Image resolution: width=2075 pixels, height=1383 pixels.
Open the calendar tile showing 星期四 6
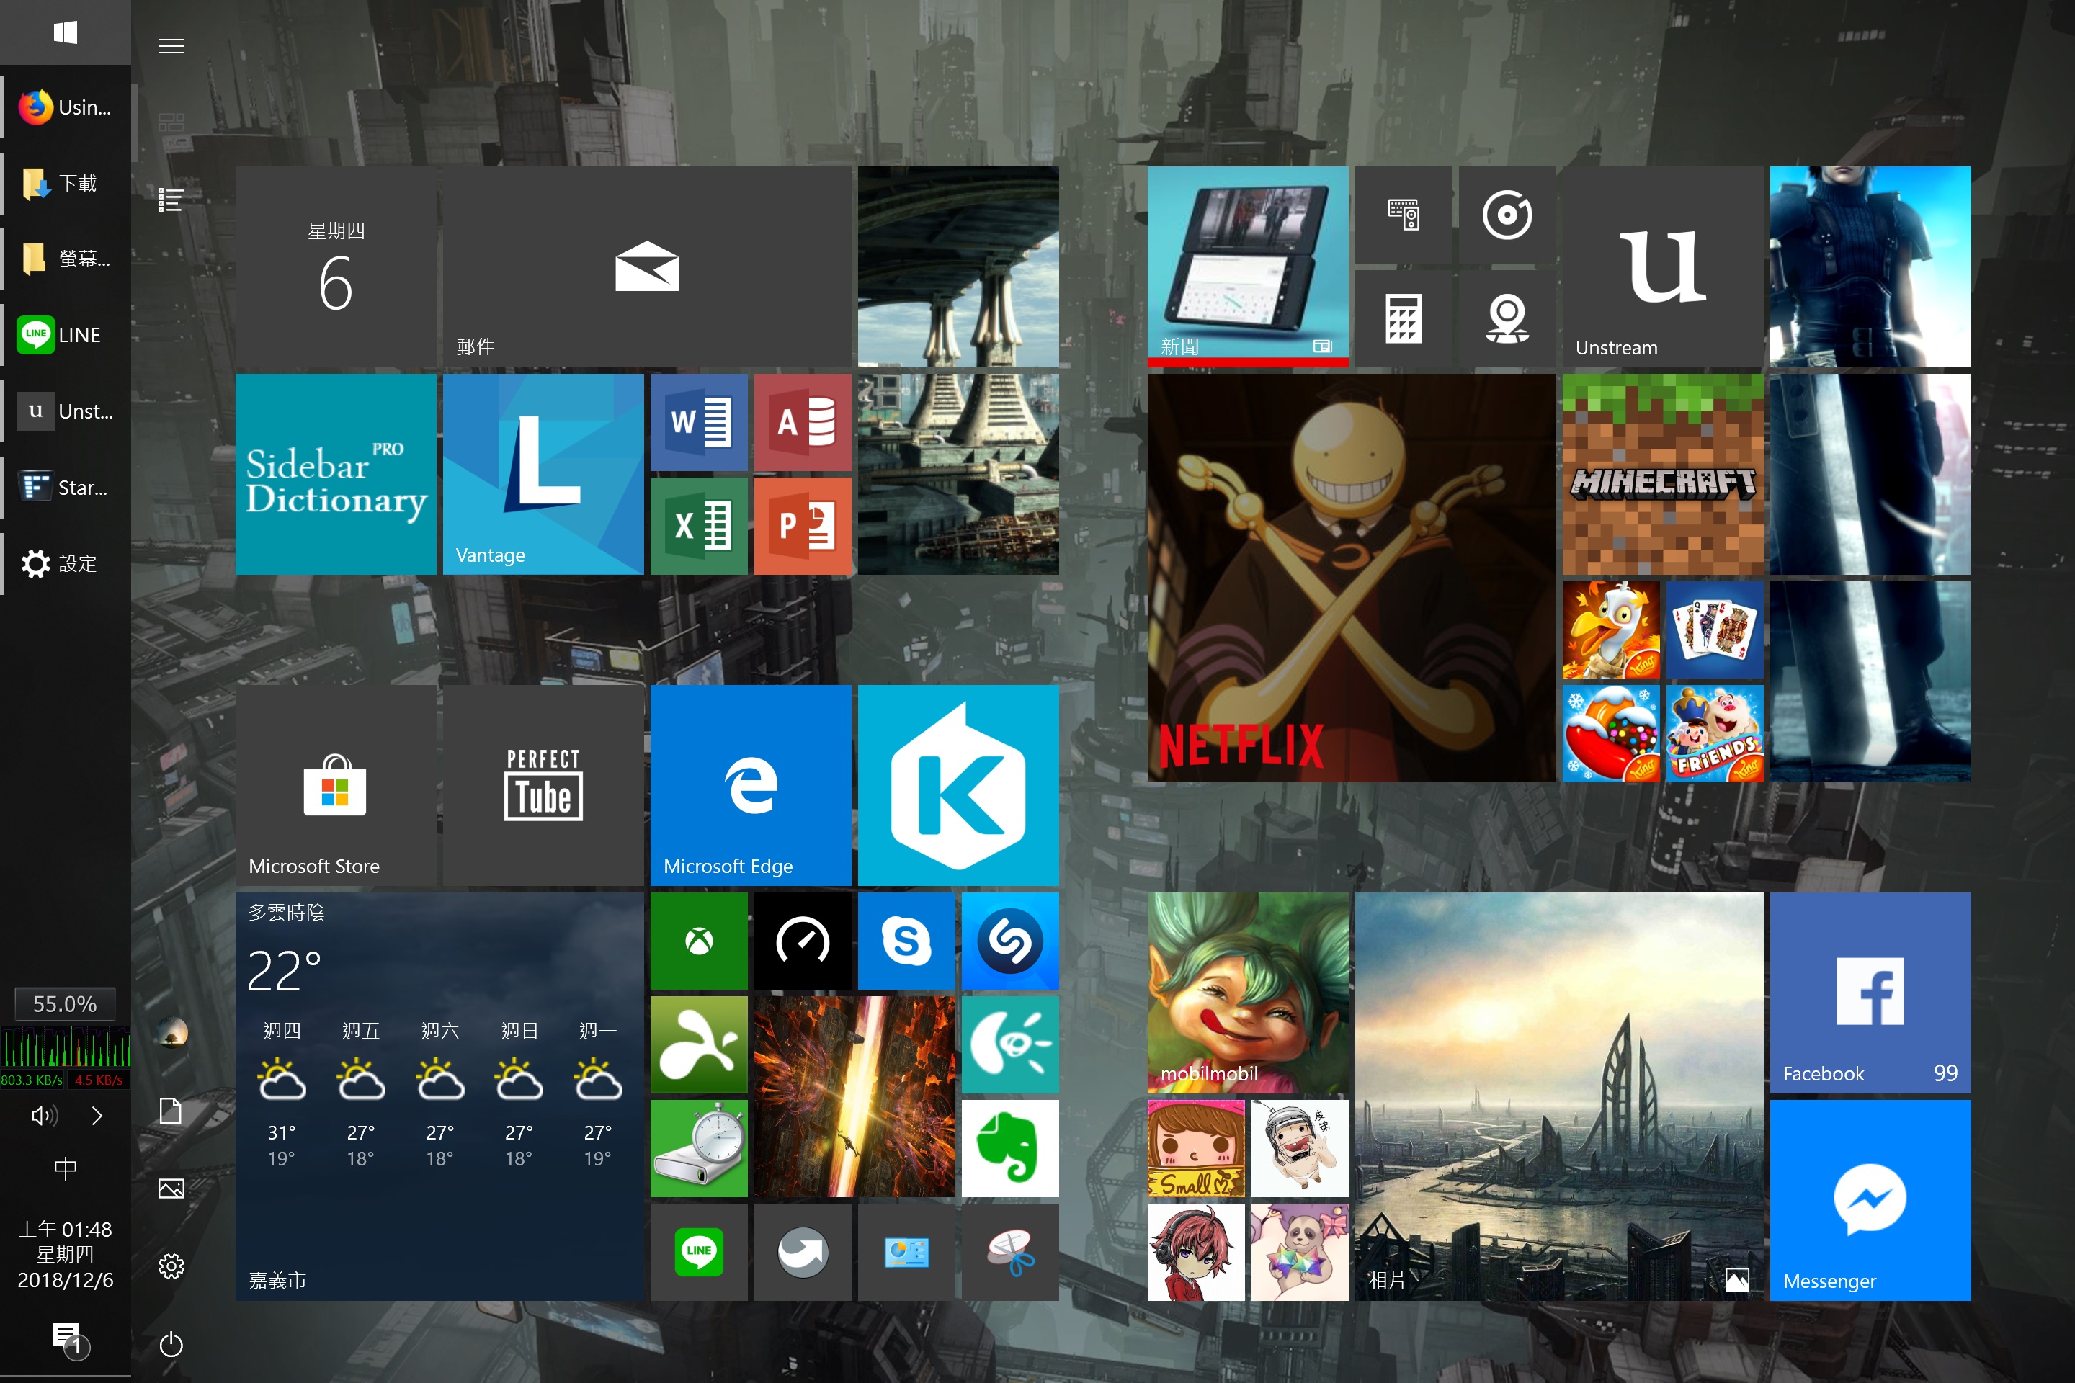[336, 267]
